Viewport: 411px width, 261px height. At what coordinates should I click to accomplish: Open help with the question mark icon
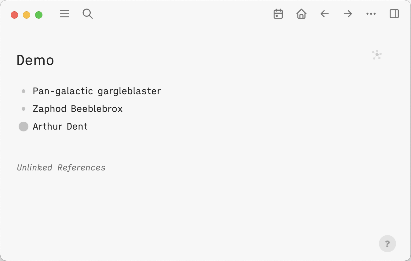[x=387, y=243]
